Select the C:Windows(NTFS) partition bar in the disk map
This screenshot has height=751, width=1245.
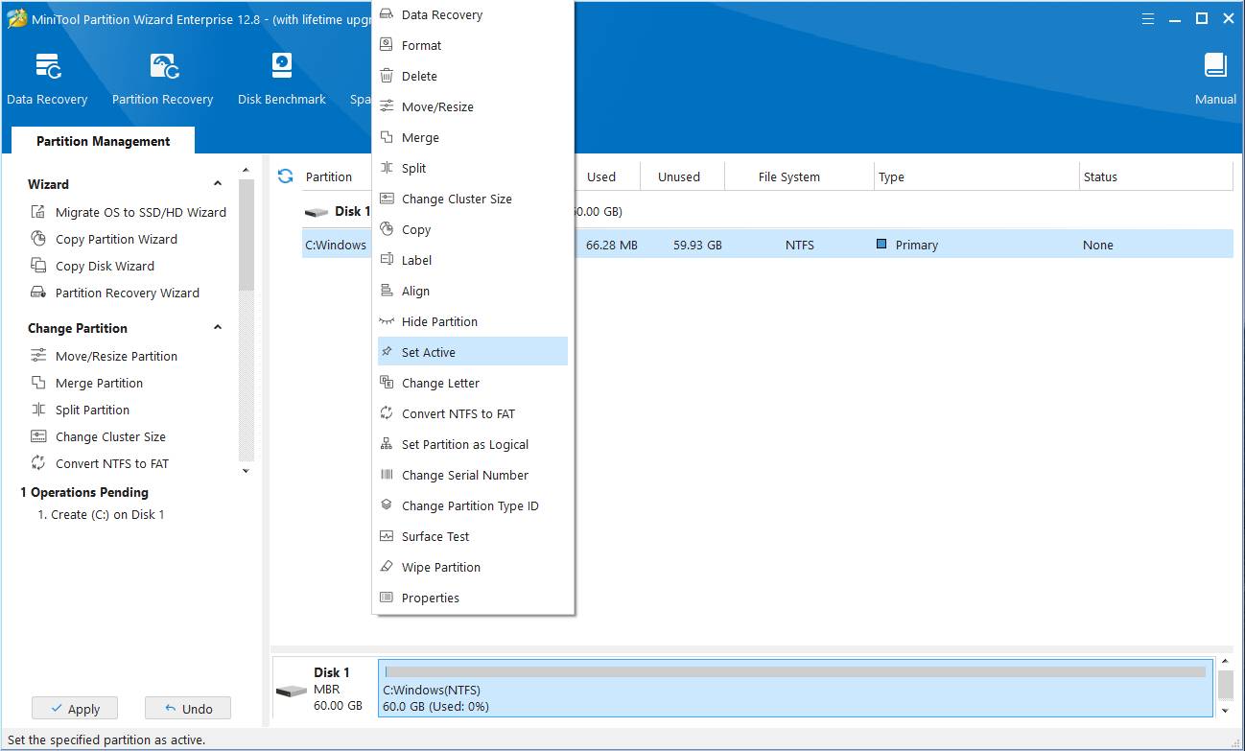[794, 689]
